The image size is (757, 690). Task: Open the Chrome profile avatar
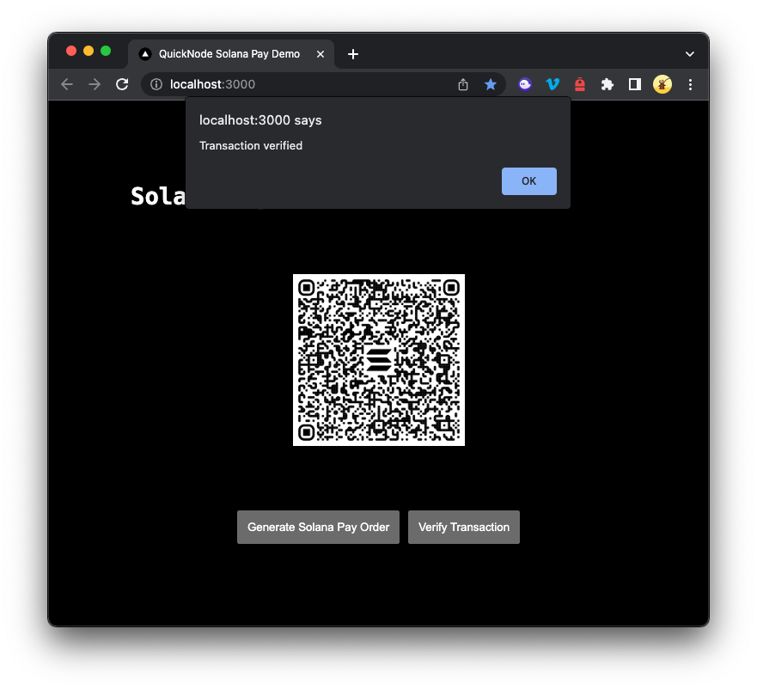point(662,84)
